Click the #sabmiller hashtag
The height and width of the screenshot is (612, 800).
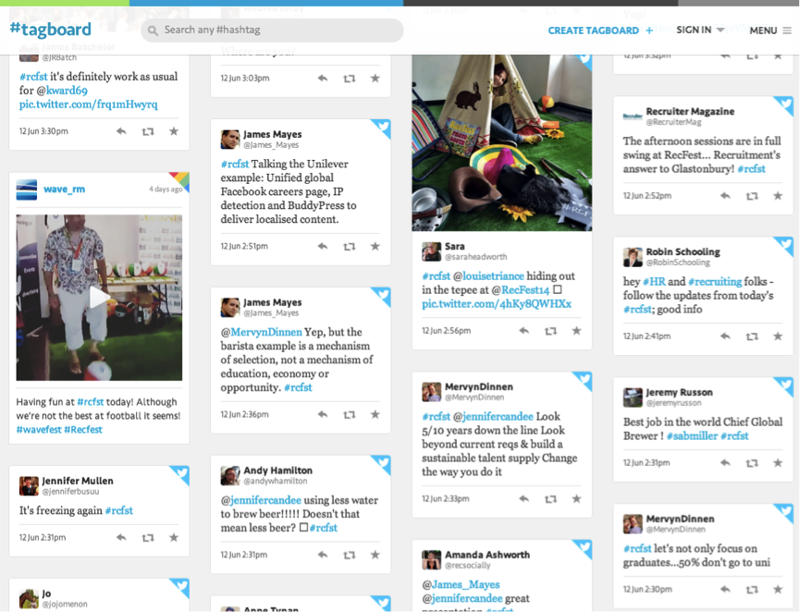coord(693,436)
